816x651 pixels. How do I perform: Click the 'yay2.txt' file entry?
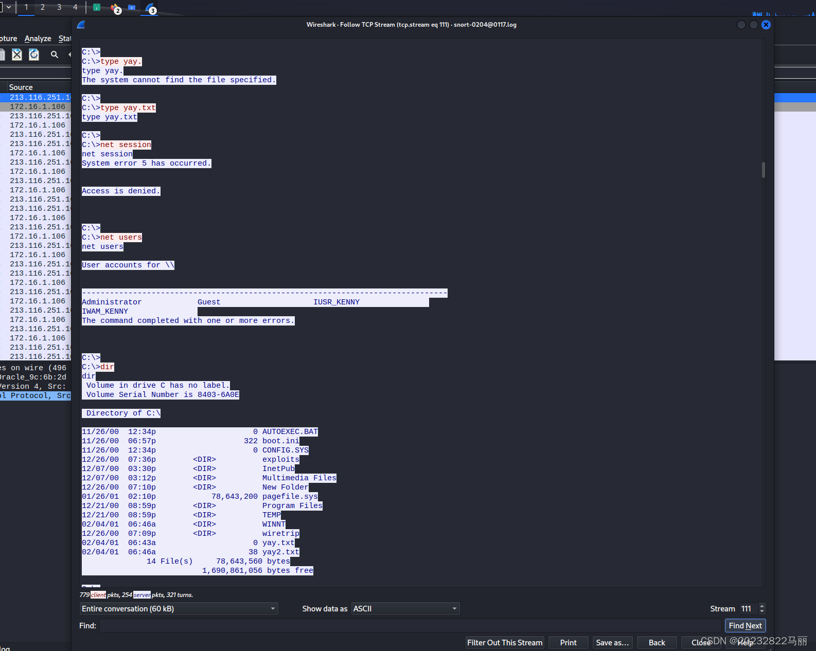(281, 552)
